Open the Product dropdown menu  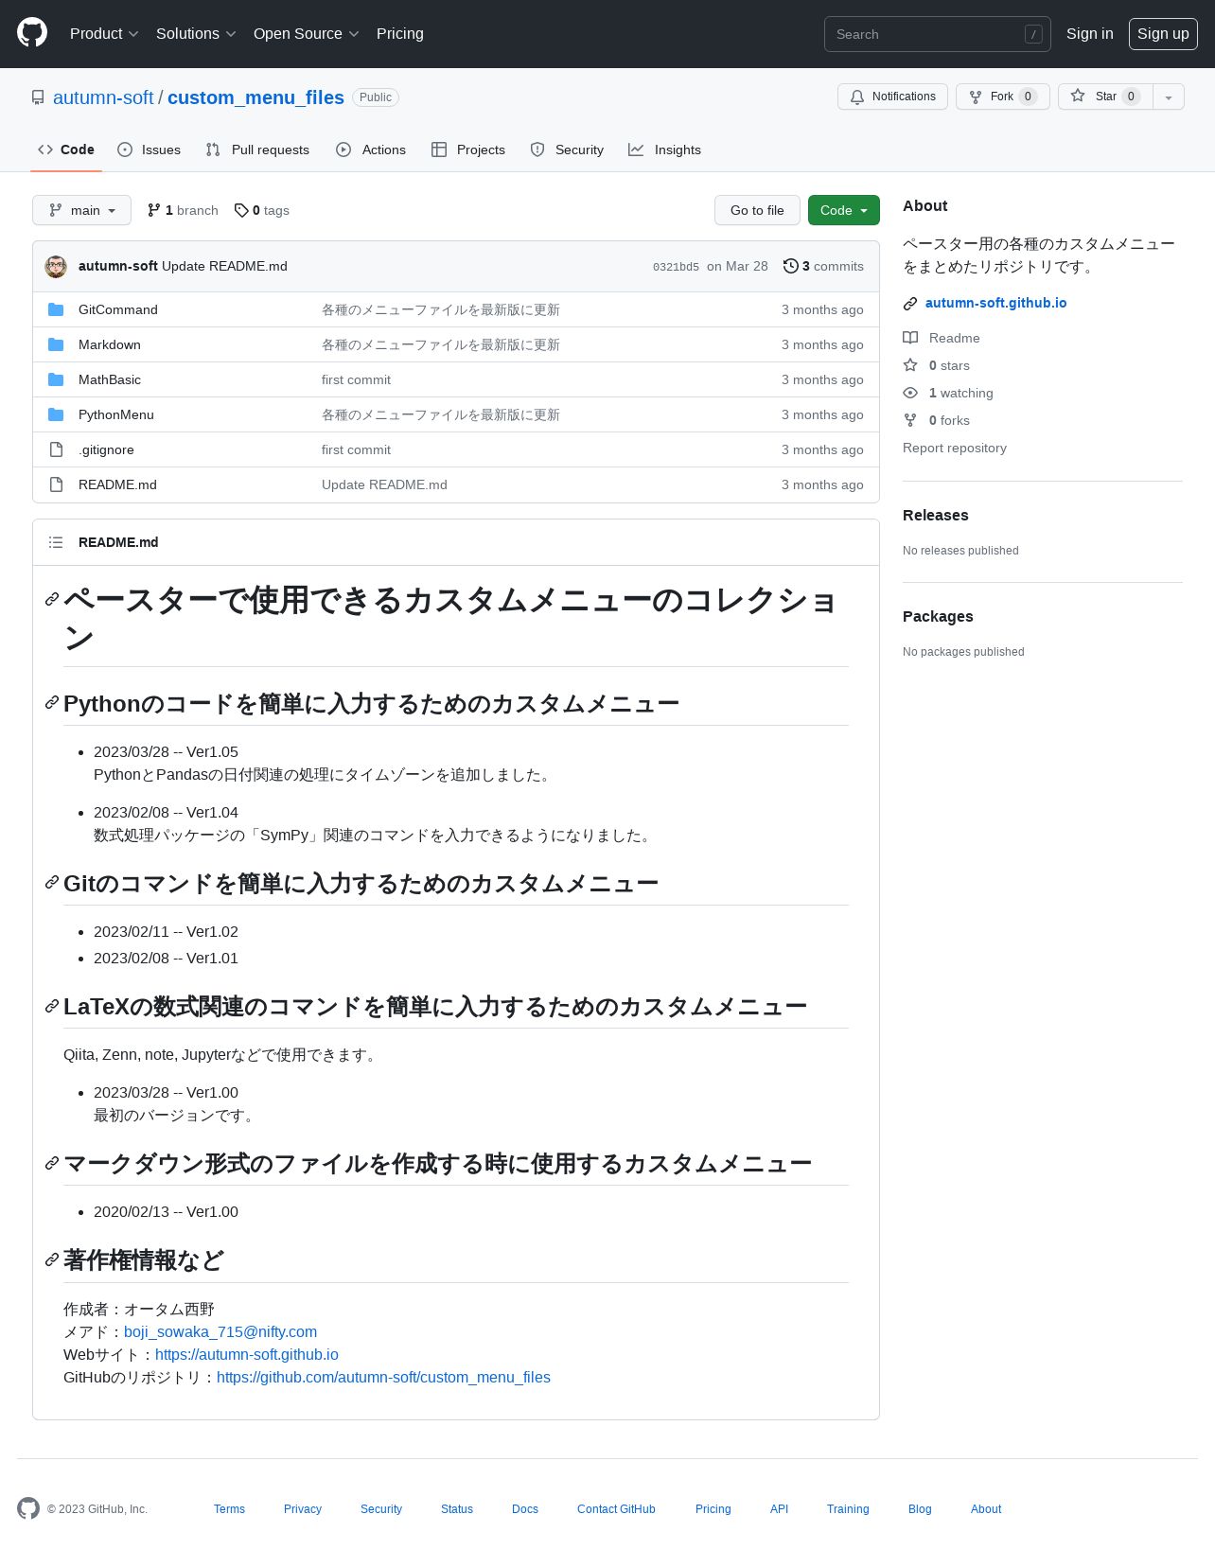[104, 33]
